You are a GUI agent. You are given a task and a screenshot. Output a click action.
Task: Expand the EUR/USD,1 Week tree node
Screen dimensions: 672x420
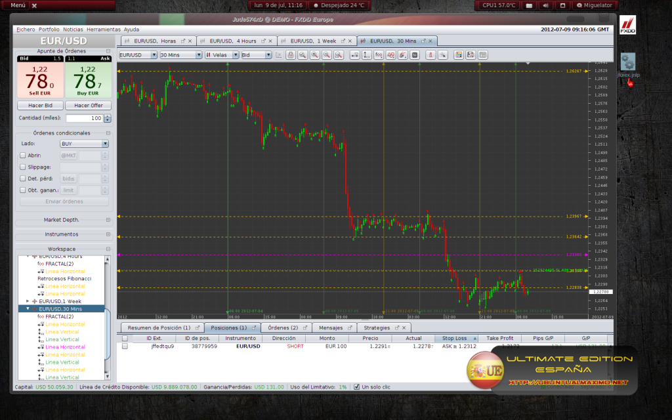pos(28,301)
